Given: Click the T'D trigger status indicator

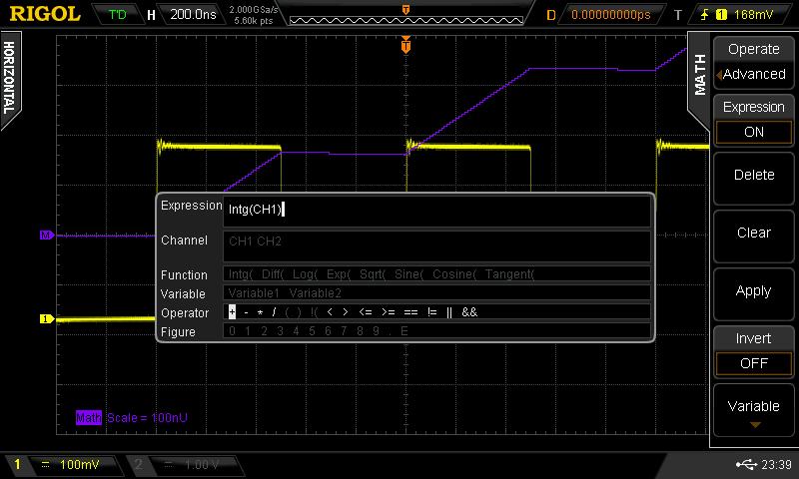Looking at the screenshot, I should coord(117,14).
